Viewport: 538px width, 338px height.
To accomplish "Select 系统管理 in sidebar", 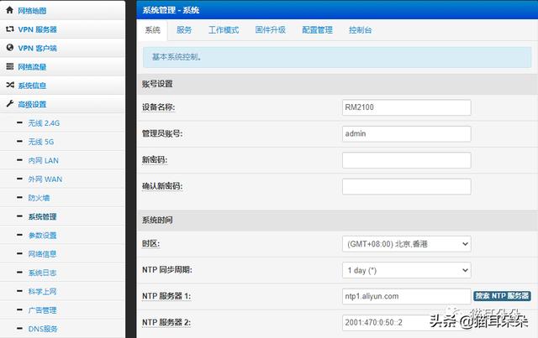I will click(x=42, y=216).
